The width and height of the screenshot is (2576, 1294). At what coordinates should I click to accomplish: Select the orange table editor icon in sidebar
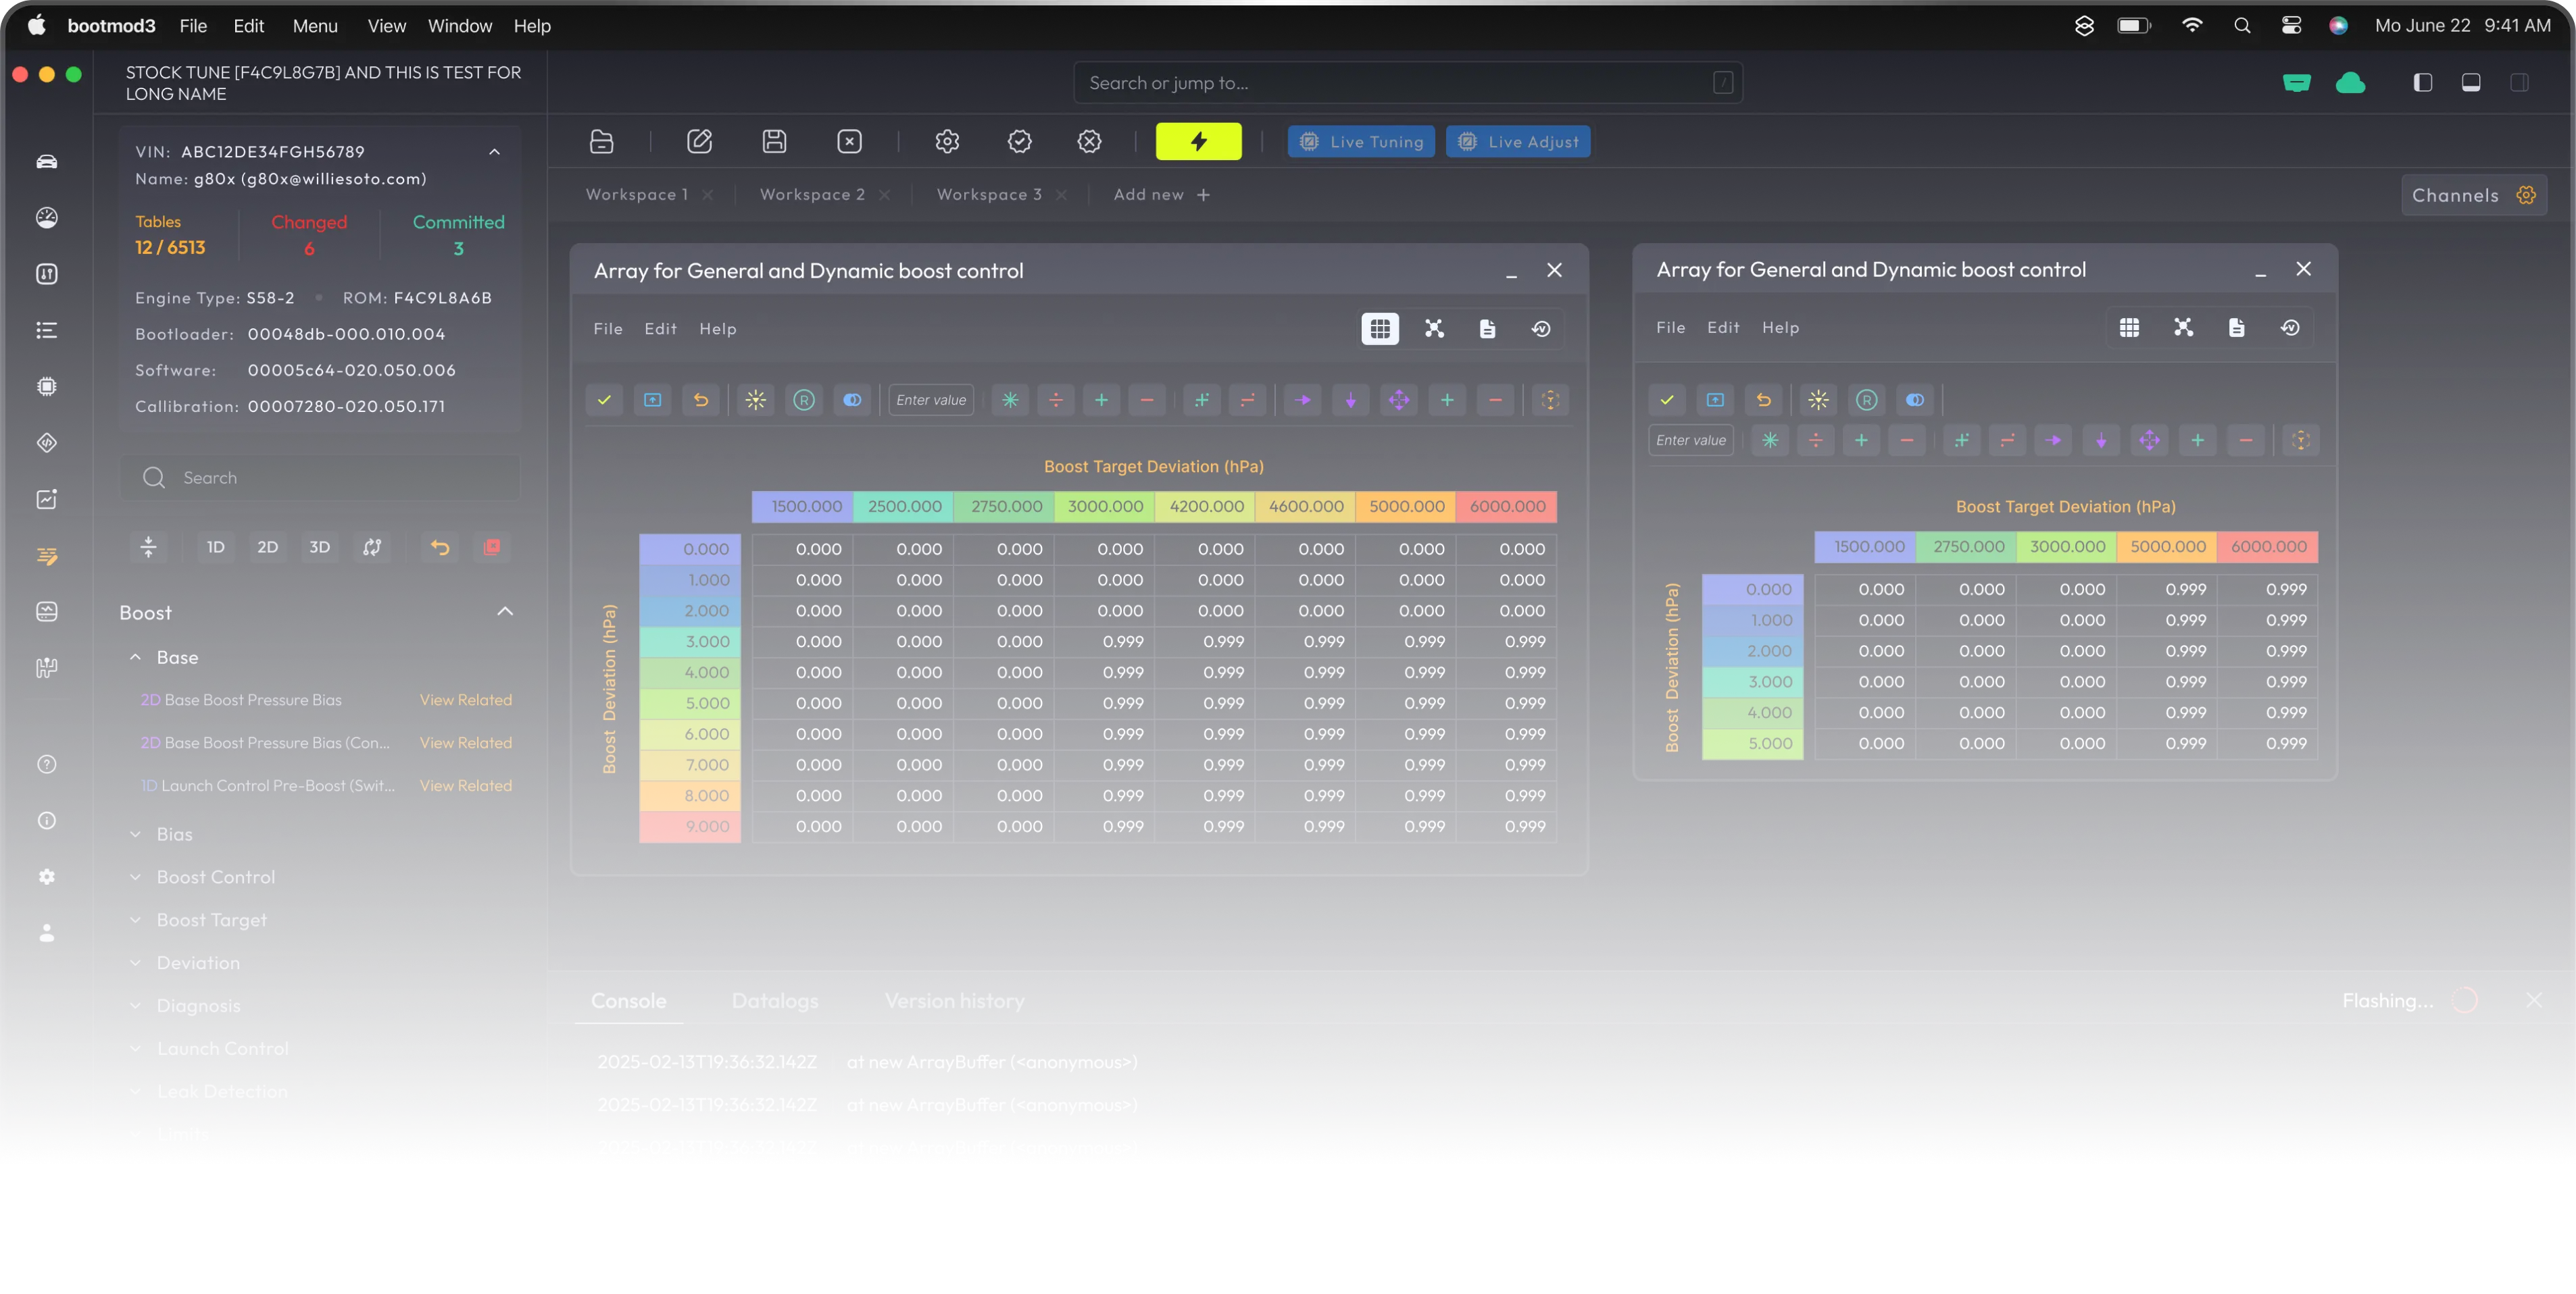point(47,556)
